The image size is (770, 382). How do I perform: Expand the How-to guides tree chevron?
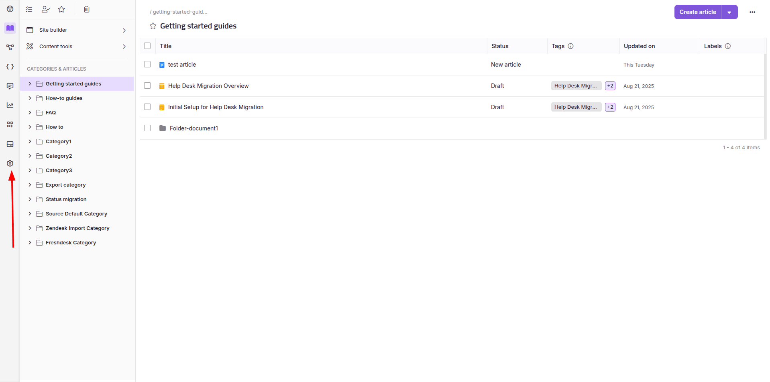pos(30,98)
